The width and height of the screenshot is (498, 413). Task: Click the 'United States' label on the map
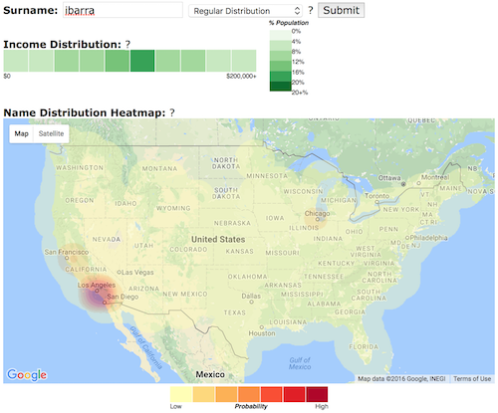point(218,239)
